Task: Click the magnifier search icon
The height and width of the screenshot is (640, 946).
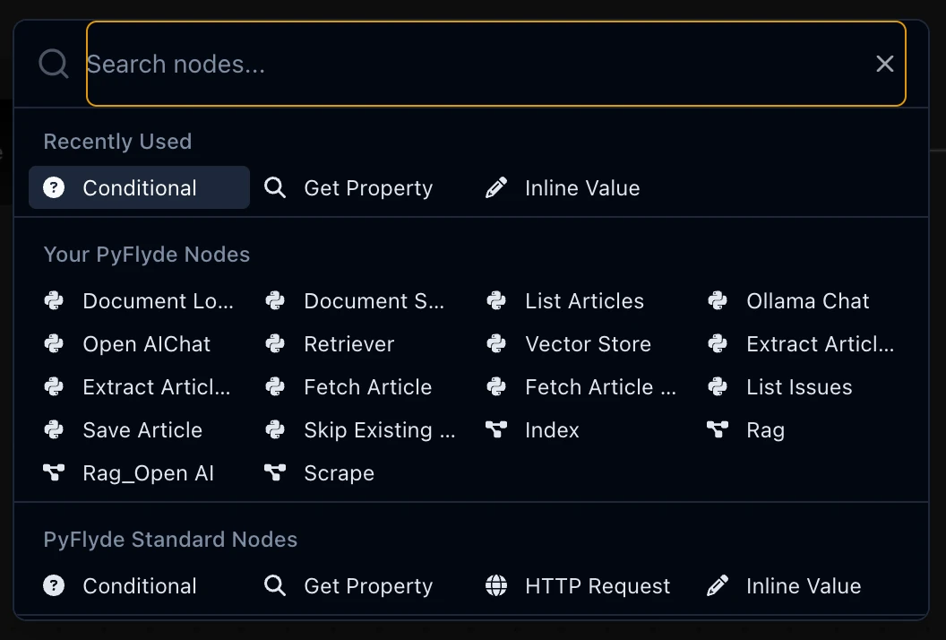Action: point(54,64)
